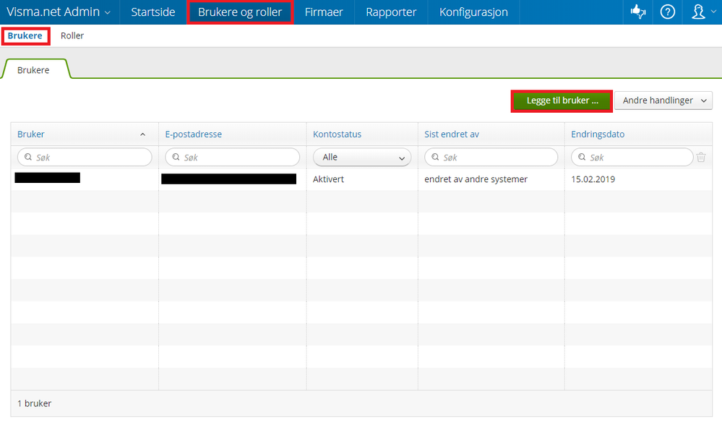The image size is (722, 425).
Task: Click the Endringsdato search field
Action: [632, 158]
